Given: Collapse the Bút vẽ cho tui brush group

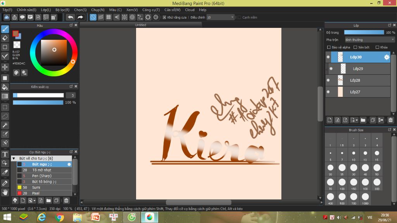Looking at the screenshot, I should [x=14, y=158].
